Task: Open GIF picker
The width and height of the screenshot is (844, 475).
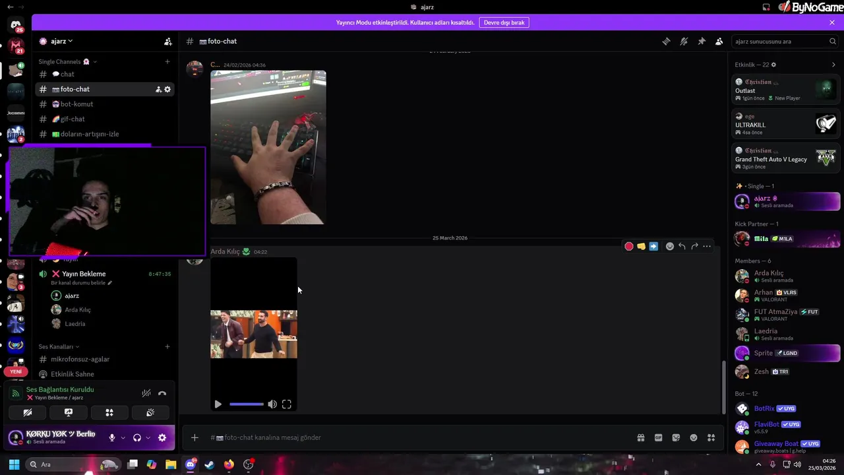Action: [x=658, y=437]
